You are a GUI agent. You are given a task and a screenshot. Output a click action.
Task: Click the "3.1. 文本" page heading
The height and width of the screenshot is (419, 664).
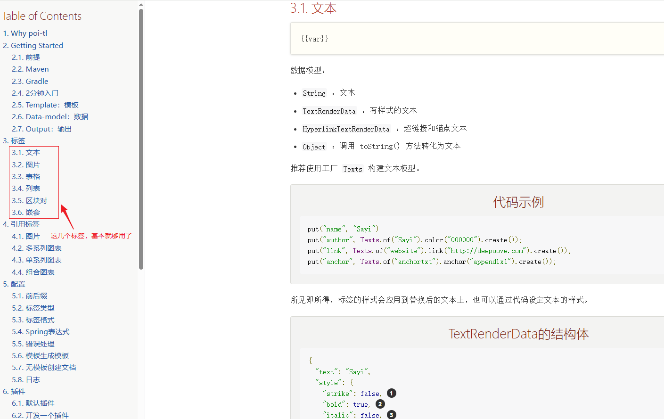[313, 8]
